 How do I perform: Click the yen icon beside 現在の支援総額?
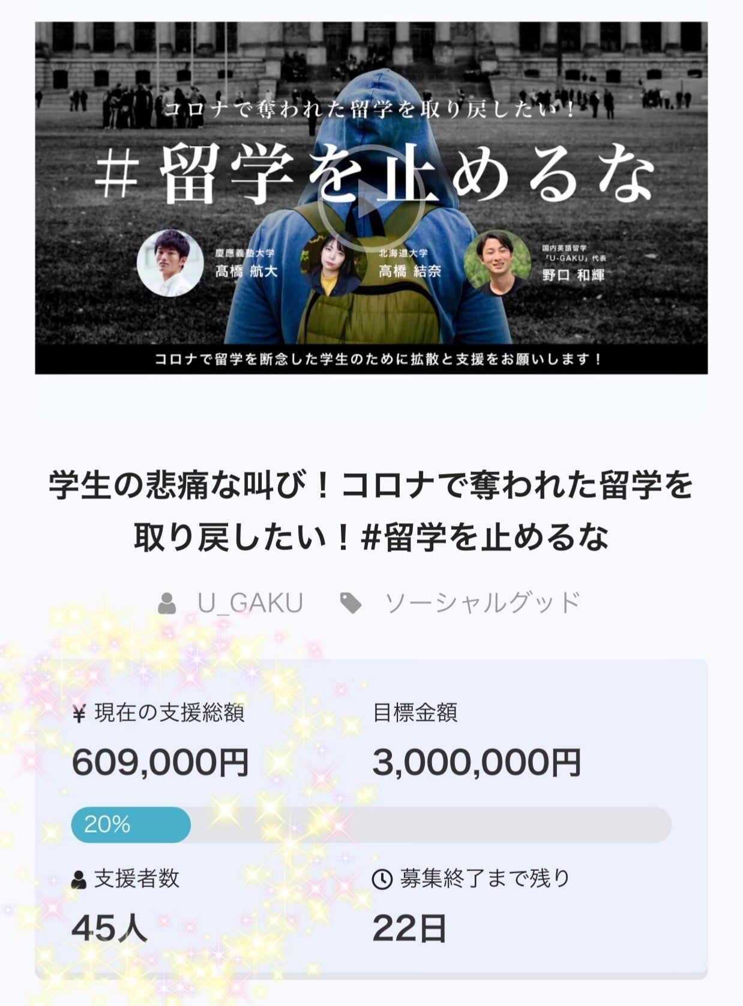79,715
